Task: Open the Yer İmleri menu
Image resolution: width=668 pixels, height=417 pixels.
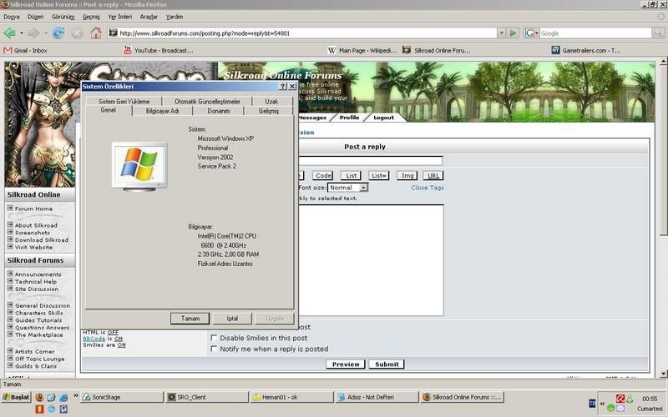Action: click(119, 17)
